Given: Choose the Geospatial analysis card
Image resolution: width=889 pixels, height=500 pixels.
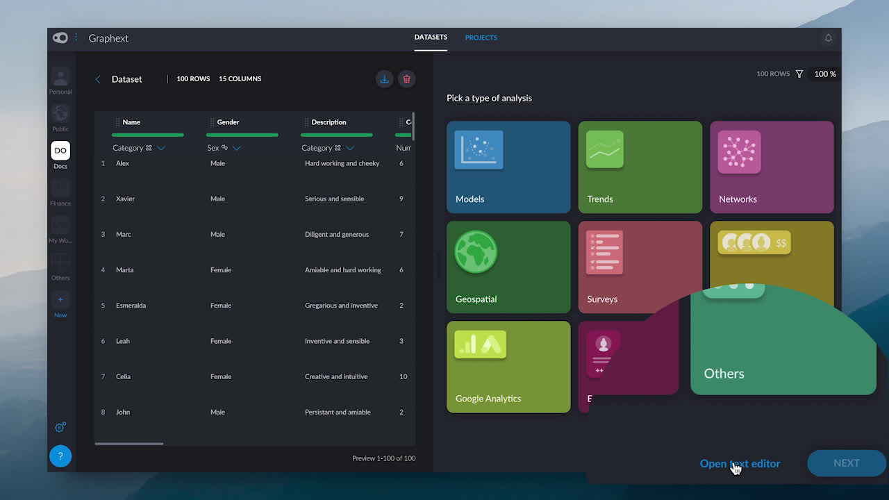Looking at the screenshot, I should click(508, 267).
